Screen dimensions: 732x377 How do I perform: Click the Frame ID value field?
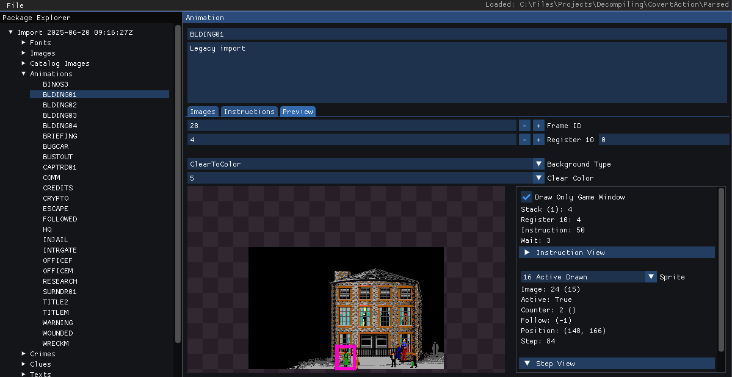tap(352, 126)
